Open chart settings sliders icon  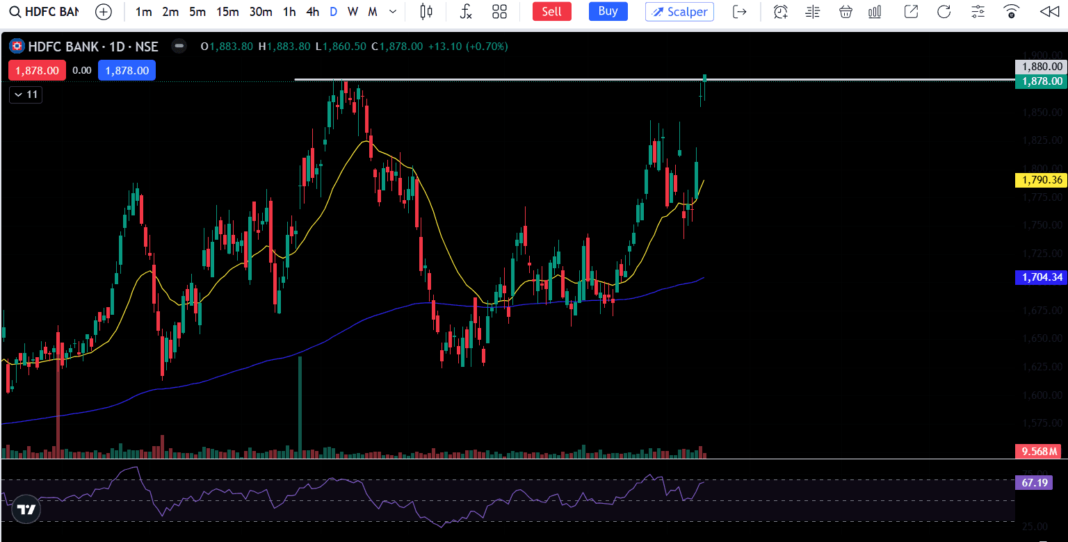(978, 12)
